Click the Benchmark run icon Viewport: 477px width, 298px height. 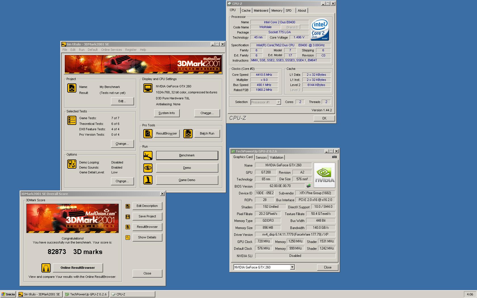(148, 156)
